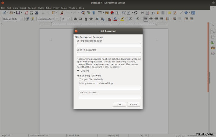Viewport: 216px width, 137px height.
Task: Open font size dropdown
Action: coord(69,19)
